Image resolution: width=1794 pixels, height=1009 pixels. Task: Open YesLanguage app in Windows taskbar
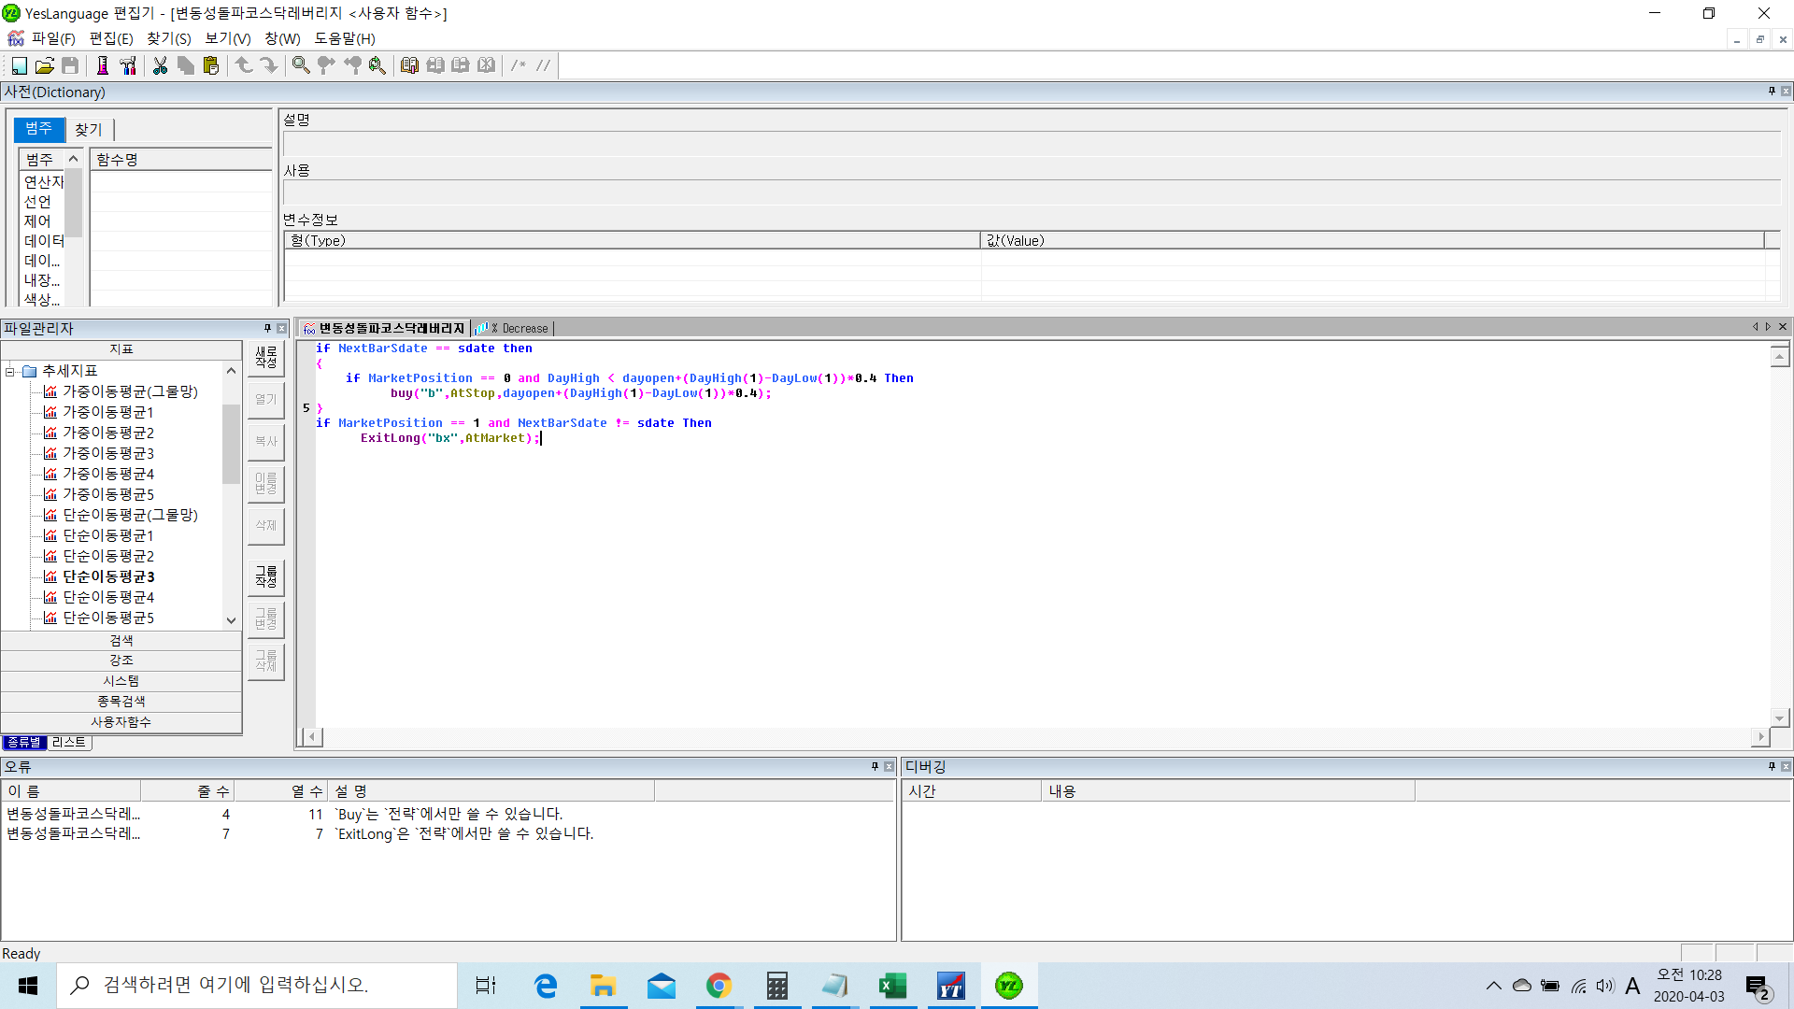coord(1009,986)
